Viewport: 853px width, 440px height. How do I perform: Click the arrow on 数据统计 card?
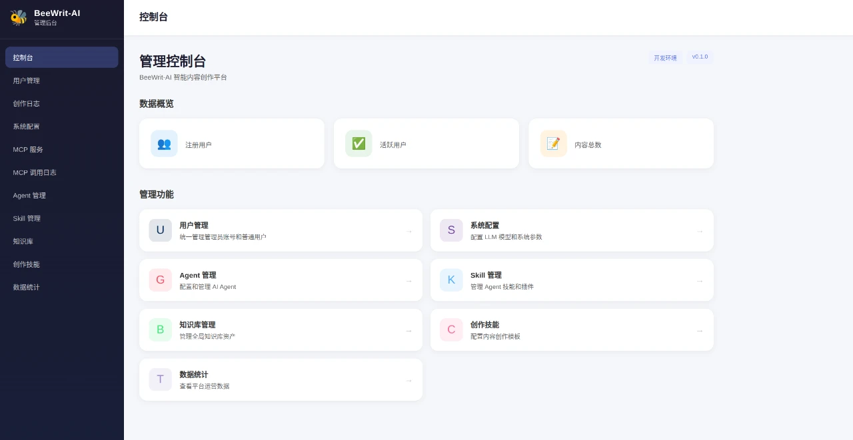pyautogui.click(x=409, y=381)
